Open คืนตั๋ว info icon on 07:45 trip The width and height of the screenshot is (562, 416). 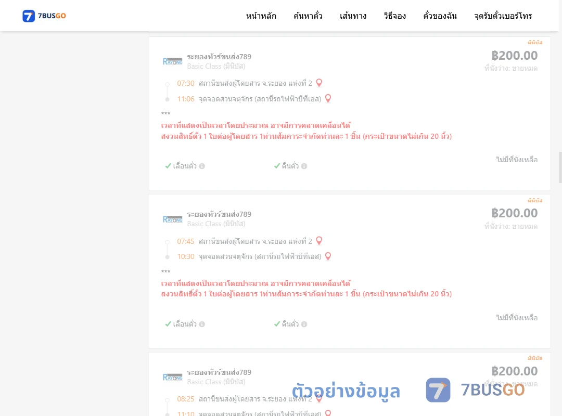coord(304,324)
